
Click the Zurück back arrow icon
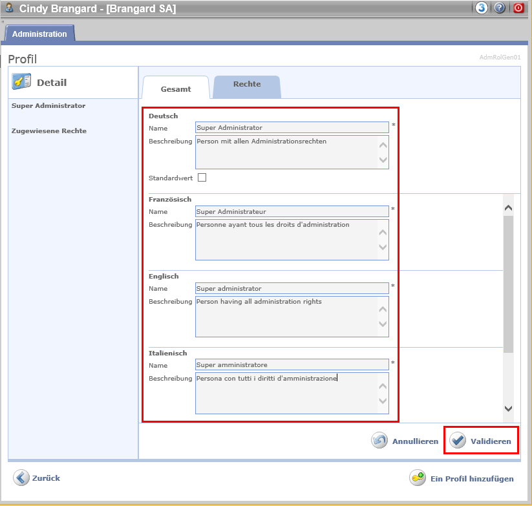point(21,478)
